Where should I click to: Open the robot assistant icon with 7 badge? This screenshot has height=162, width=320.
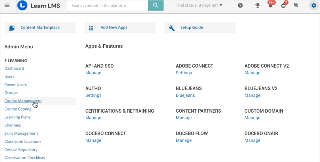(284, 5)
